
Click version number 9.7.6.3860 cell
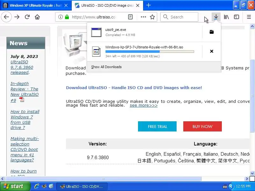98,157
